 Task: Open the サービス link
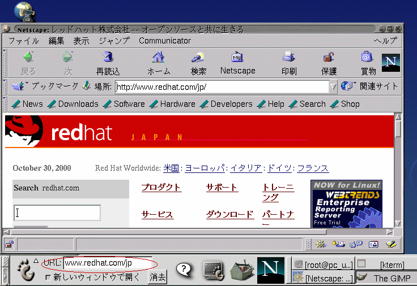(x=158, y=214)
